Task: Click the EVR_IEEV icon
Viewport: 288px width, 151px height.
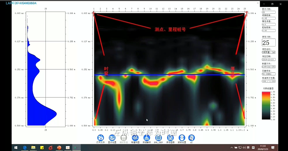Action: [x=158, y=137]
